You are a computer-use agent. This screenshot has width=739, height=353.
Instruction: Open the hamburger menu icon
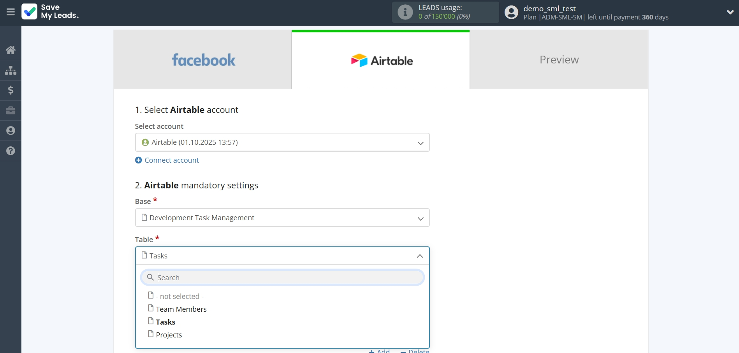11,12
